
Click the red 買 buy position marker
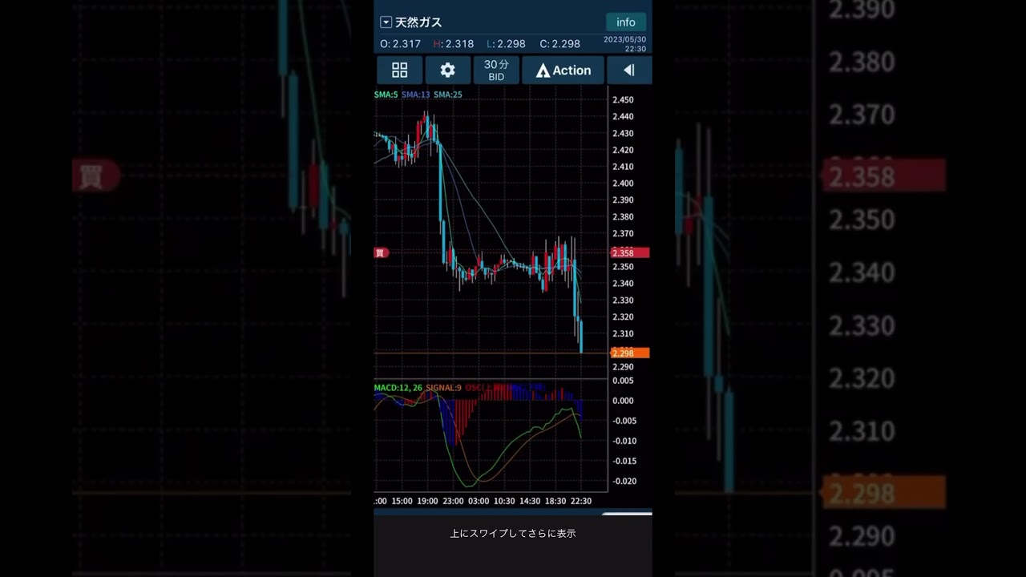click(x=381, y=253)
